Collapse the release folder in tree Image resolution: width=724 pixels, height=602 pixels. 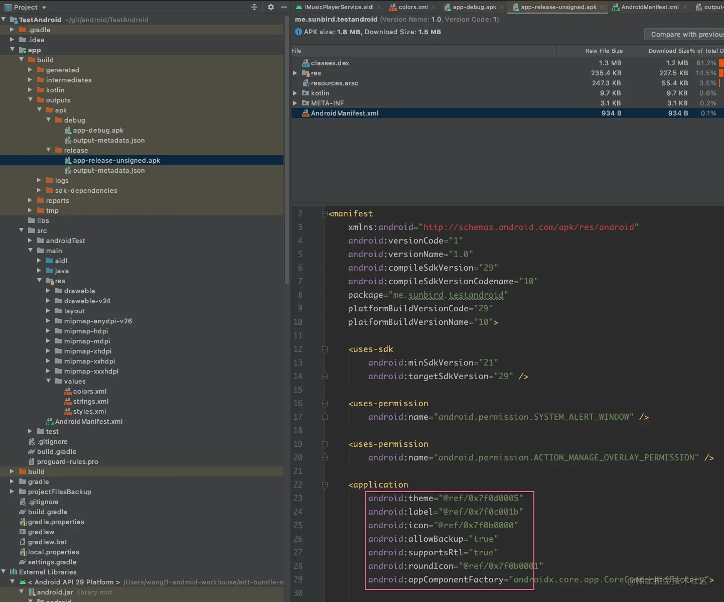(x=48, y=150)
